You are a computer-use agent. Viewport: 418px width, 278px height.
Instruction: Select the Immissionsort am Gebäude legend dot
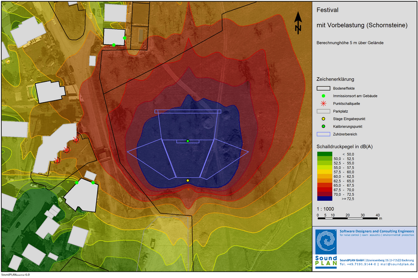point(323,96)
